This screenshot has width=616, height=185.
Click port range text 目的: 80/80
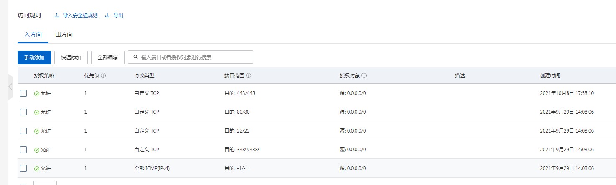click(237, 112)
